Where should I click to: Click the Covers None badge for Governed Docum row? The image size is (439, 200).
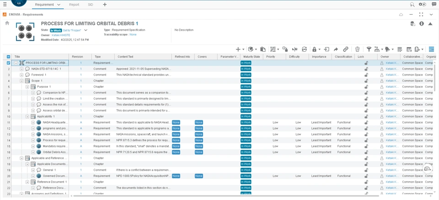tap(199, 176)
